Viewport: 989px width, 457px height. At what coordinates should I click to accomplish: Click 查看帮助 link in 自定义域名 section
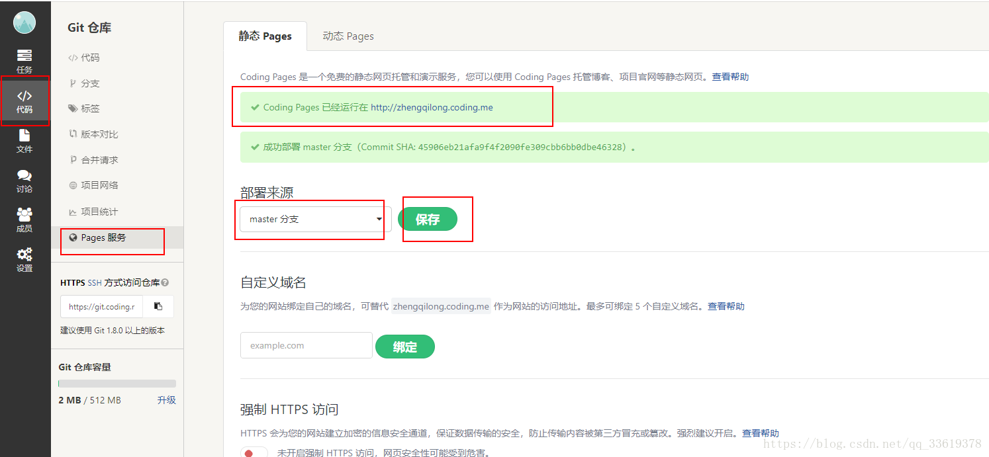coord(726,306)
